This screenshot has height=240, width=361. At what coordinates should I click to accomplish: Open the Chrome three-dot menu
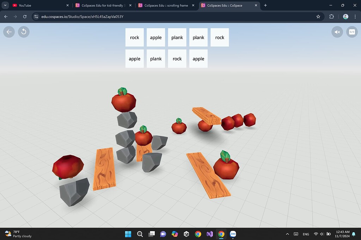[355, 17]
